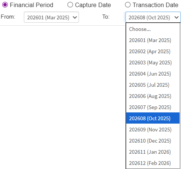Click the From dropdown chevron arrow
This screenshot has width=181, height=169.
(75, 17)
